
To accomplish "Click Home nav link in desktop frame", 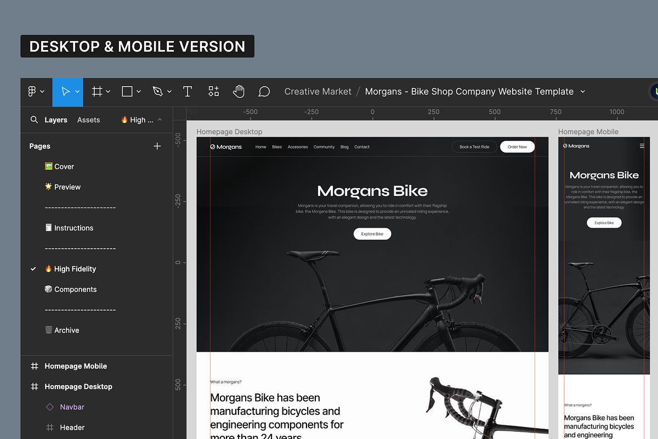I will [x=260, y=147].
